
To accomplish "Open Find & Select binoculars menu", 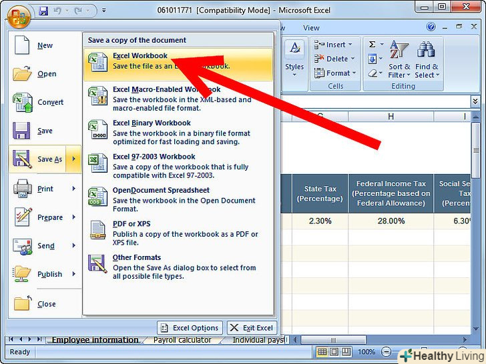I will [427, 59].
